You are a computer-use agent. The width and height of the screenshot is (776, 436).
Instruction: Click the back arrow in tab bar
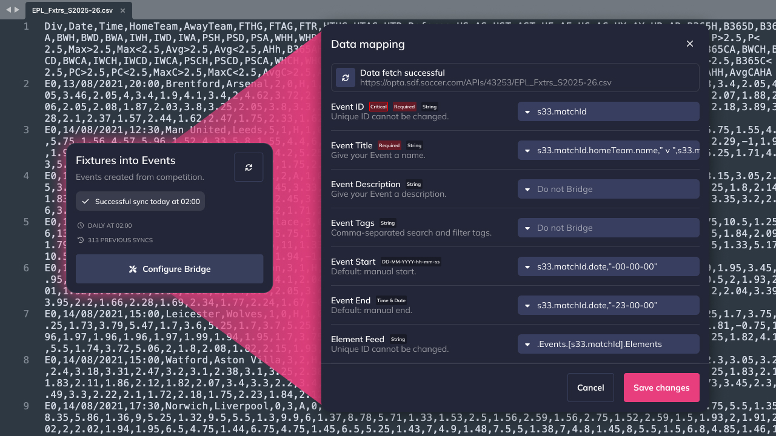(8, 10)
